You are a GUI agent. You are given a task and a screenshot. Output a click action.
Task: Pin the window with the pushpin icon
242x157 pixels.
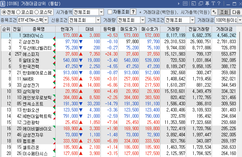[207, 3]
